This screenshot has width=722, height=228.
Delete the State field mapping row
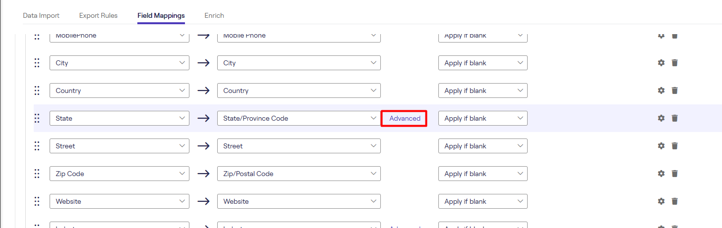tap(674, 118)
